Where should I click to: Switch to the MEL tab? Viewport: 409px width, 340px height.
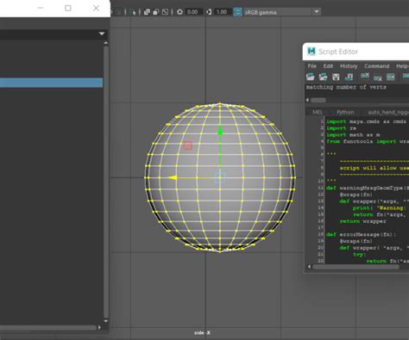[x=318, y=112]
